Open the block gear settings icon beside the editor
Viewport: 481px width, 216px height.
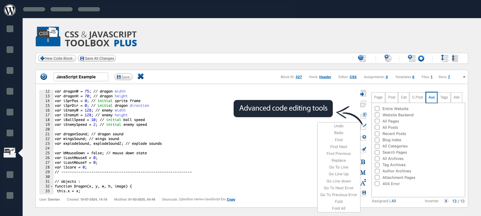[363, 138]
